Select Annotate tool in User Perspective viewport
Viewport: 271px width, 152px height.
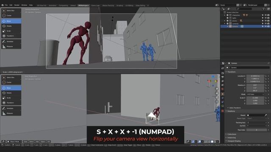click(x=11, y=109)
